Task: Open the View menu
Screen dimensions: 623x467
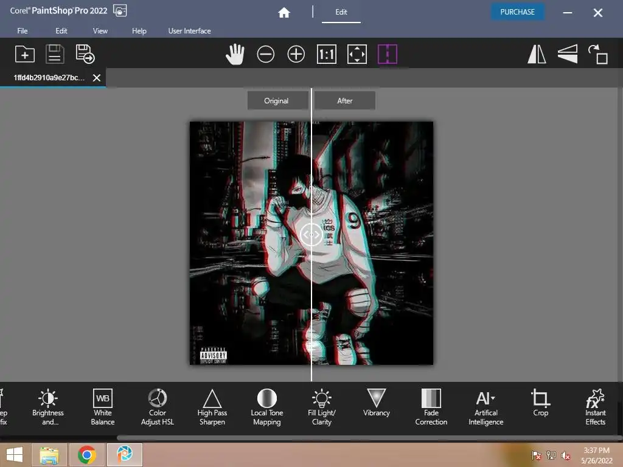Action: tap(100, 30)
